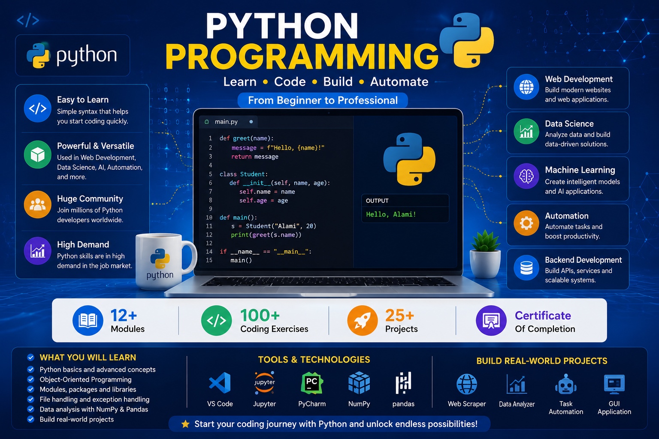Click the VS Code logo
Viewport: 659px width, 439px height.
click(220, 383)
